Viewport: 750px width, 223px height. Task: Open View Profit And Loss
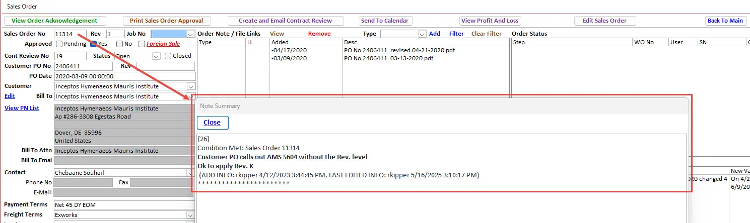[x=490, y=21]
